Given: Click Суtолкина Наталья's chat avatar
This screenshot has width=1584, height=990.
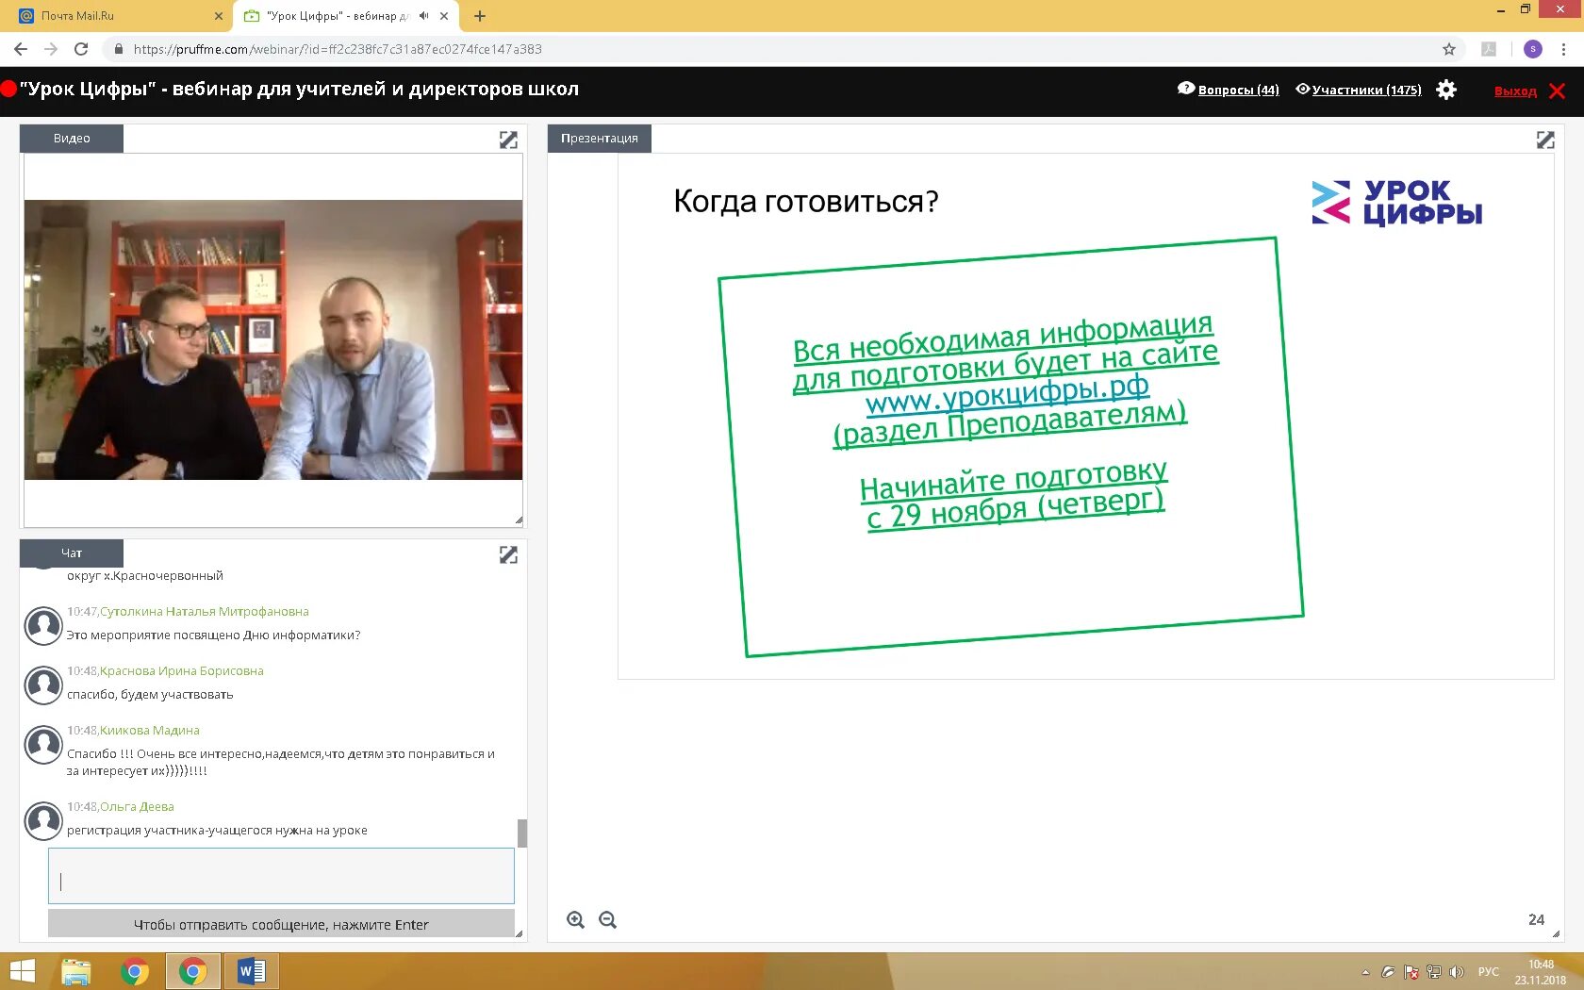Looking at the screenshot, I should click(43, 626).
